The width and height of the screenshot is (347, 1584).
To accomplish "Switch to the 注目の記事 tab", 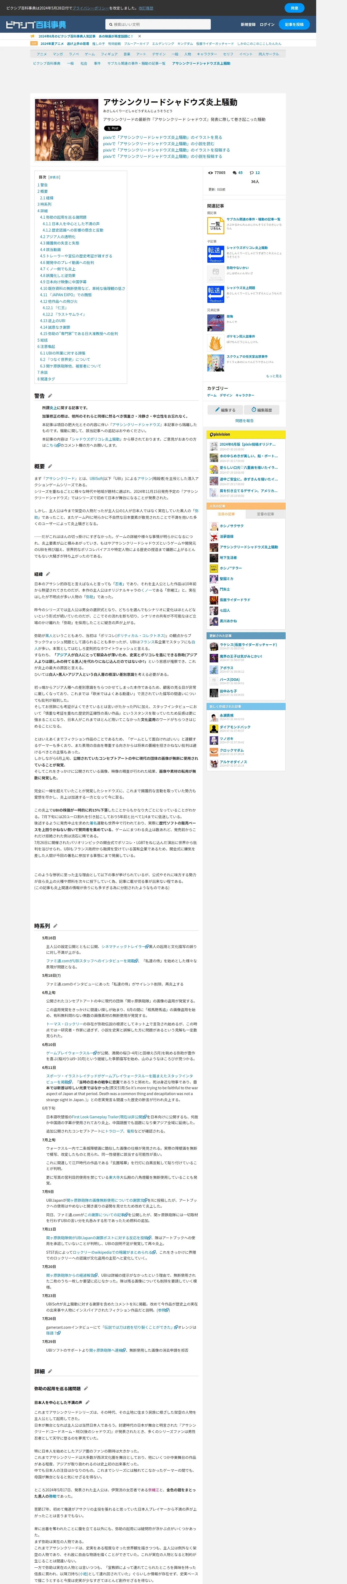I will click(x=226, y=514).
